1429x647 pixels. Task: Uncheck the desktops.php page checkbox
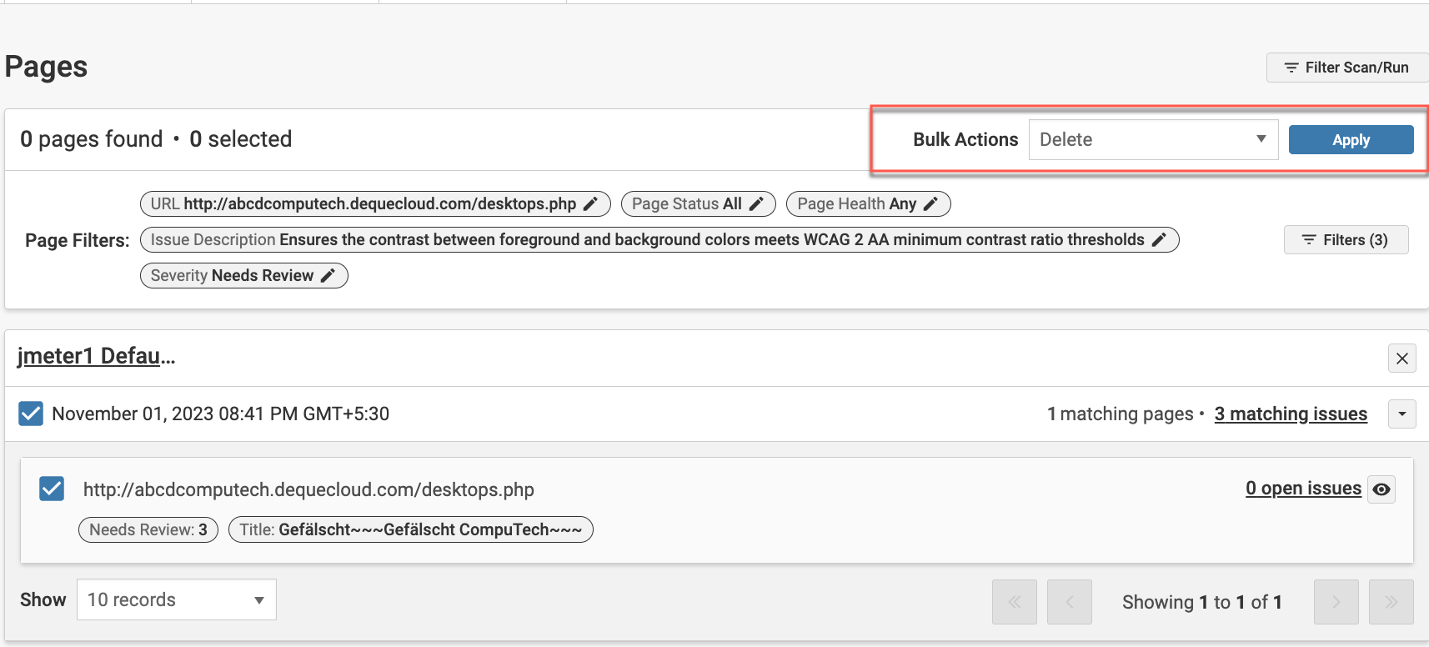coord(52,489)
